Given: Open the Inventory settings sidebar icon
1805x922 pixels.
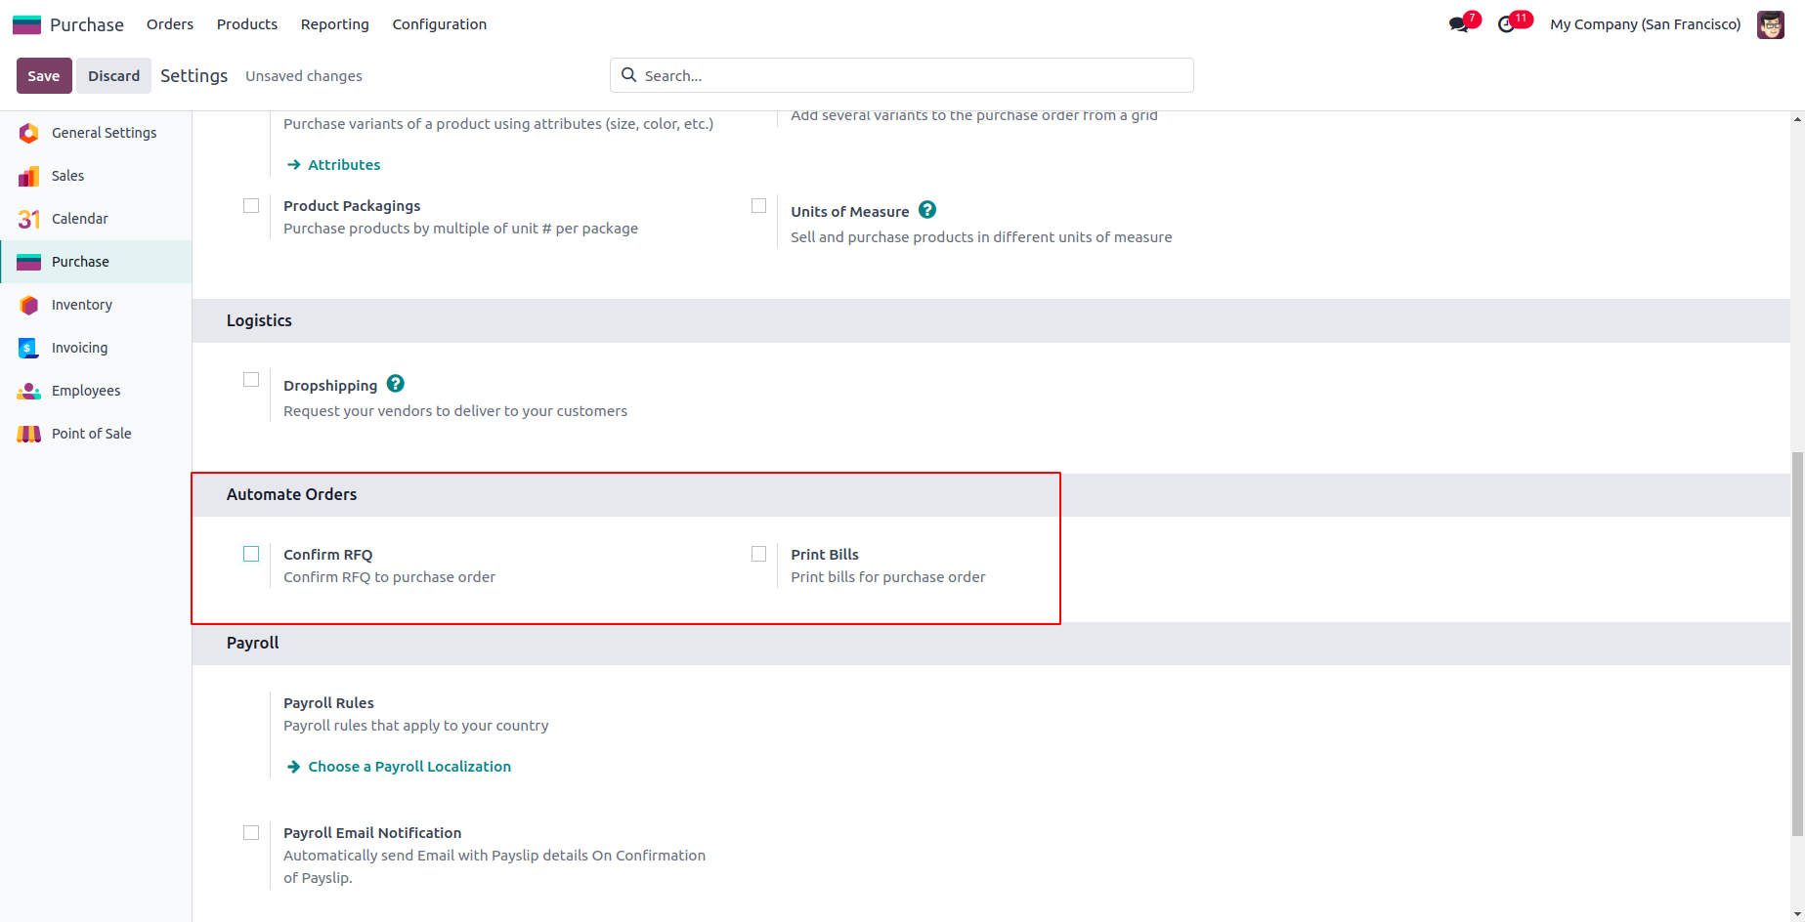Looking at the screenshot, I should (29, 305).
